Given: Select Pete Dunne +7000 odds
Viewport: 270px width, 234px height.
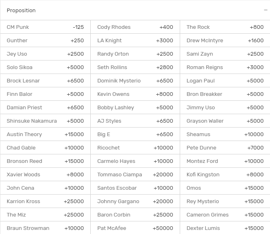Looking at the screenshot, I should [x=225, y=148].
